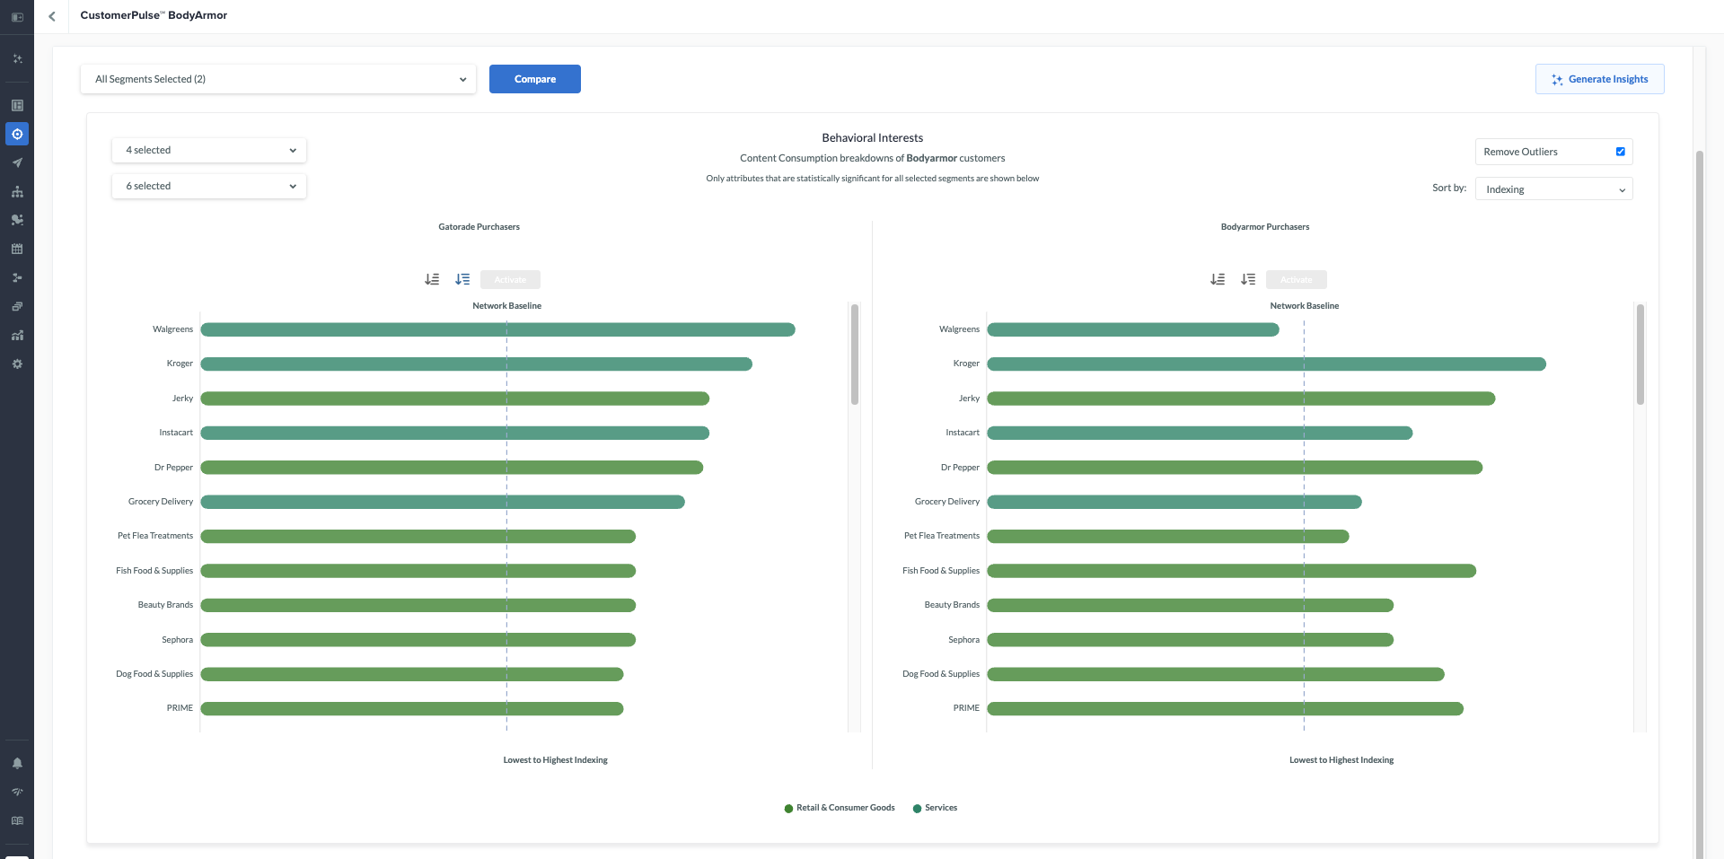Click Walgreens bar in Gatorade Purchasers chart
Viewport: 1724px width, 859px height.
(x=498, y=329)
